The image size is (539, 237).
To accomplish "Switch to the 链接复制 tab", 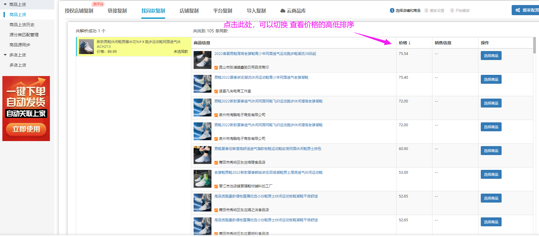I will (x=117, y=11).
